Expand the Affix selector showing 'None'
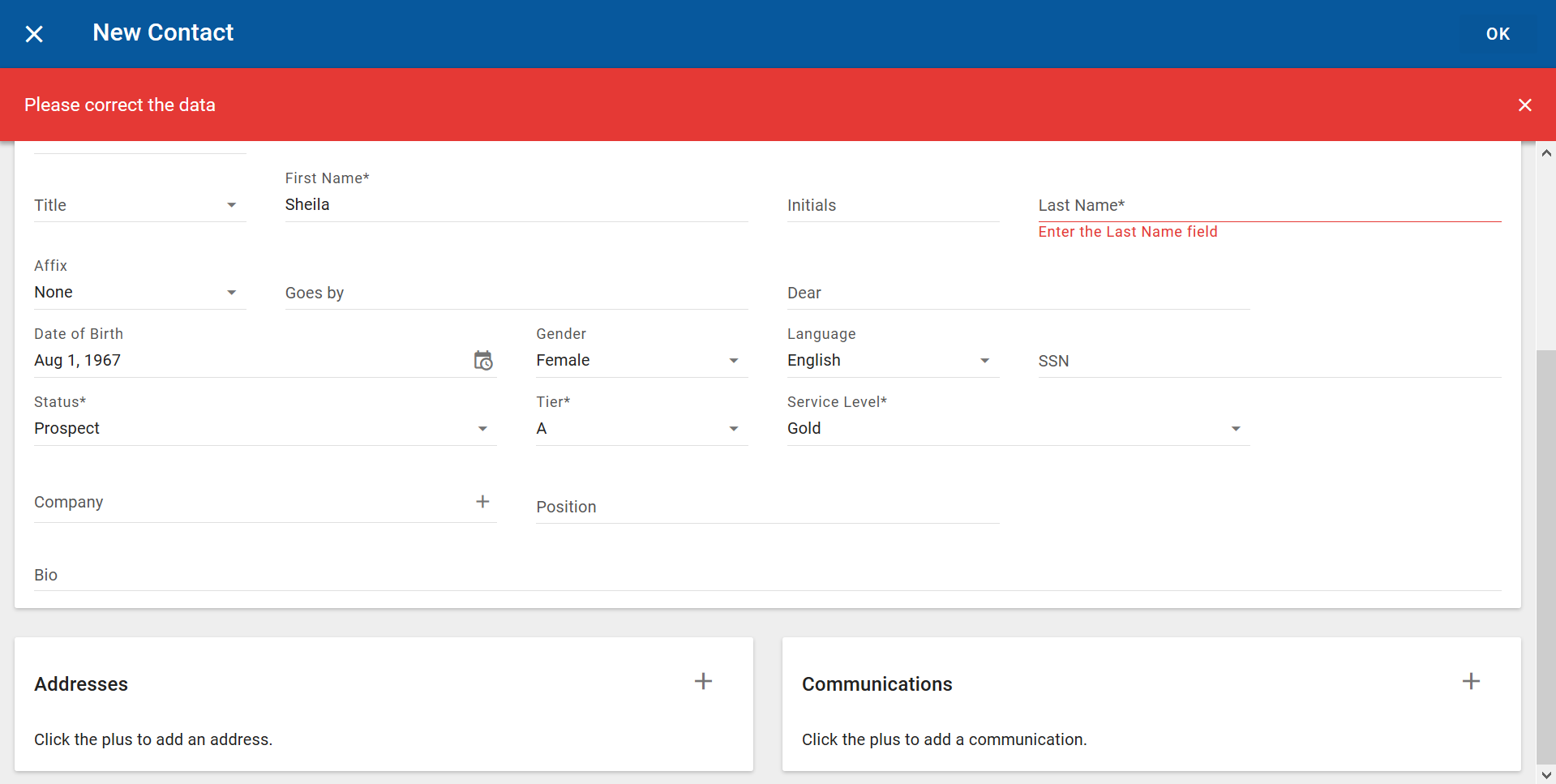The height and width of the screenshot is (784, 1556). 231,293
